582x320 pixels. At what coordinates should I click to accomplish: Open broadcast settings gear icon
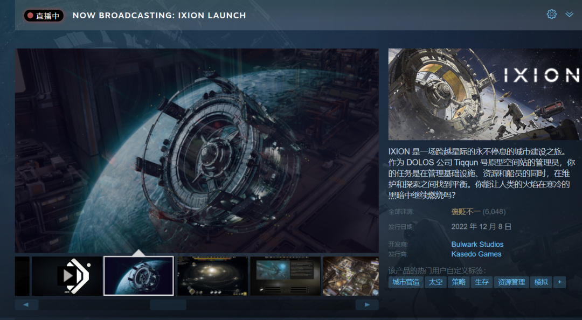[552, 15]
